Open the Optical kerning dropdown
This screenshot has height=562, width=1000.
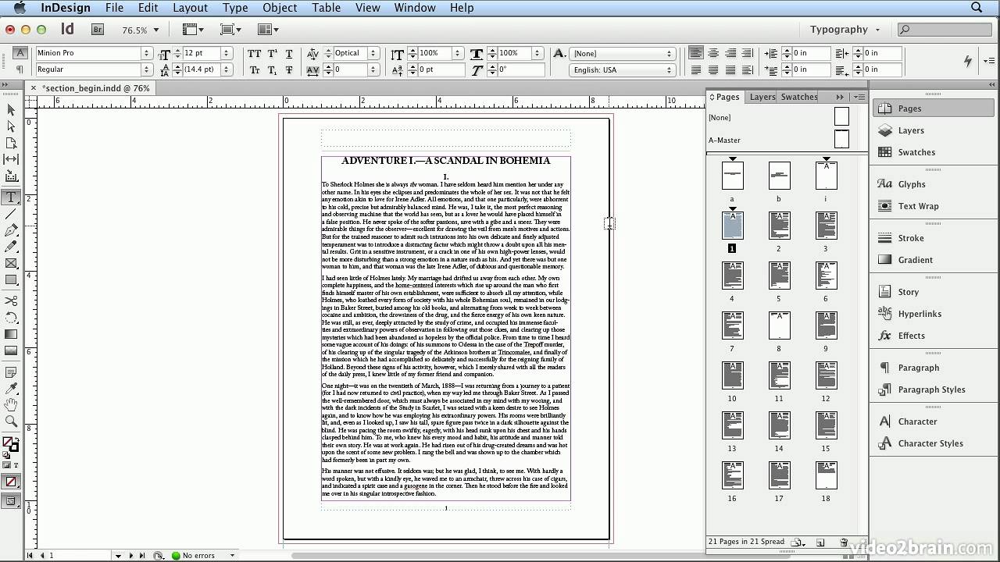(x=373, y=53)
